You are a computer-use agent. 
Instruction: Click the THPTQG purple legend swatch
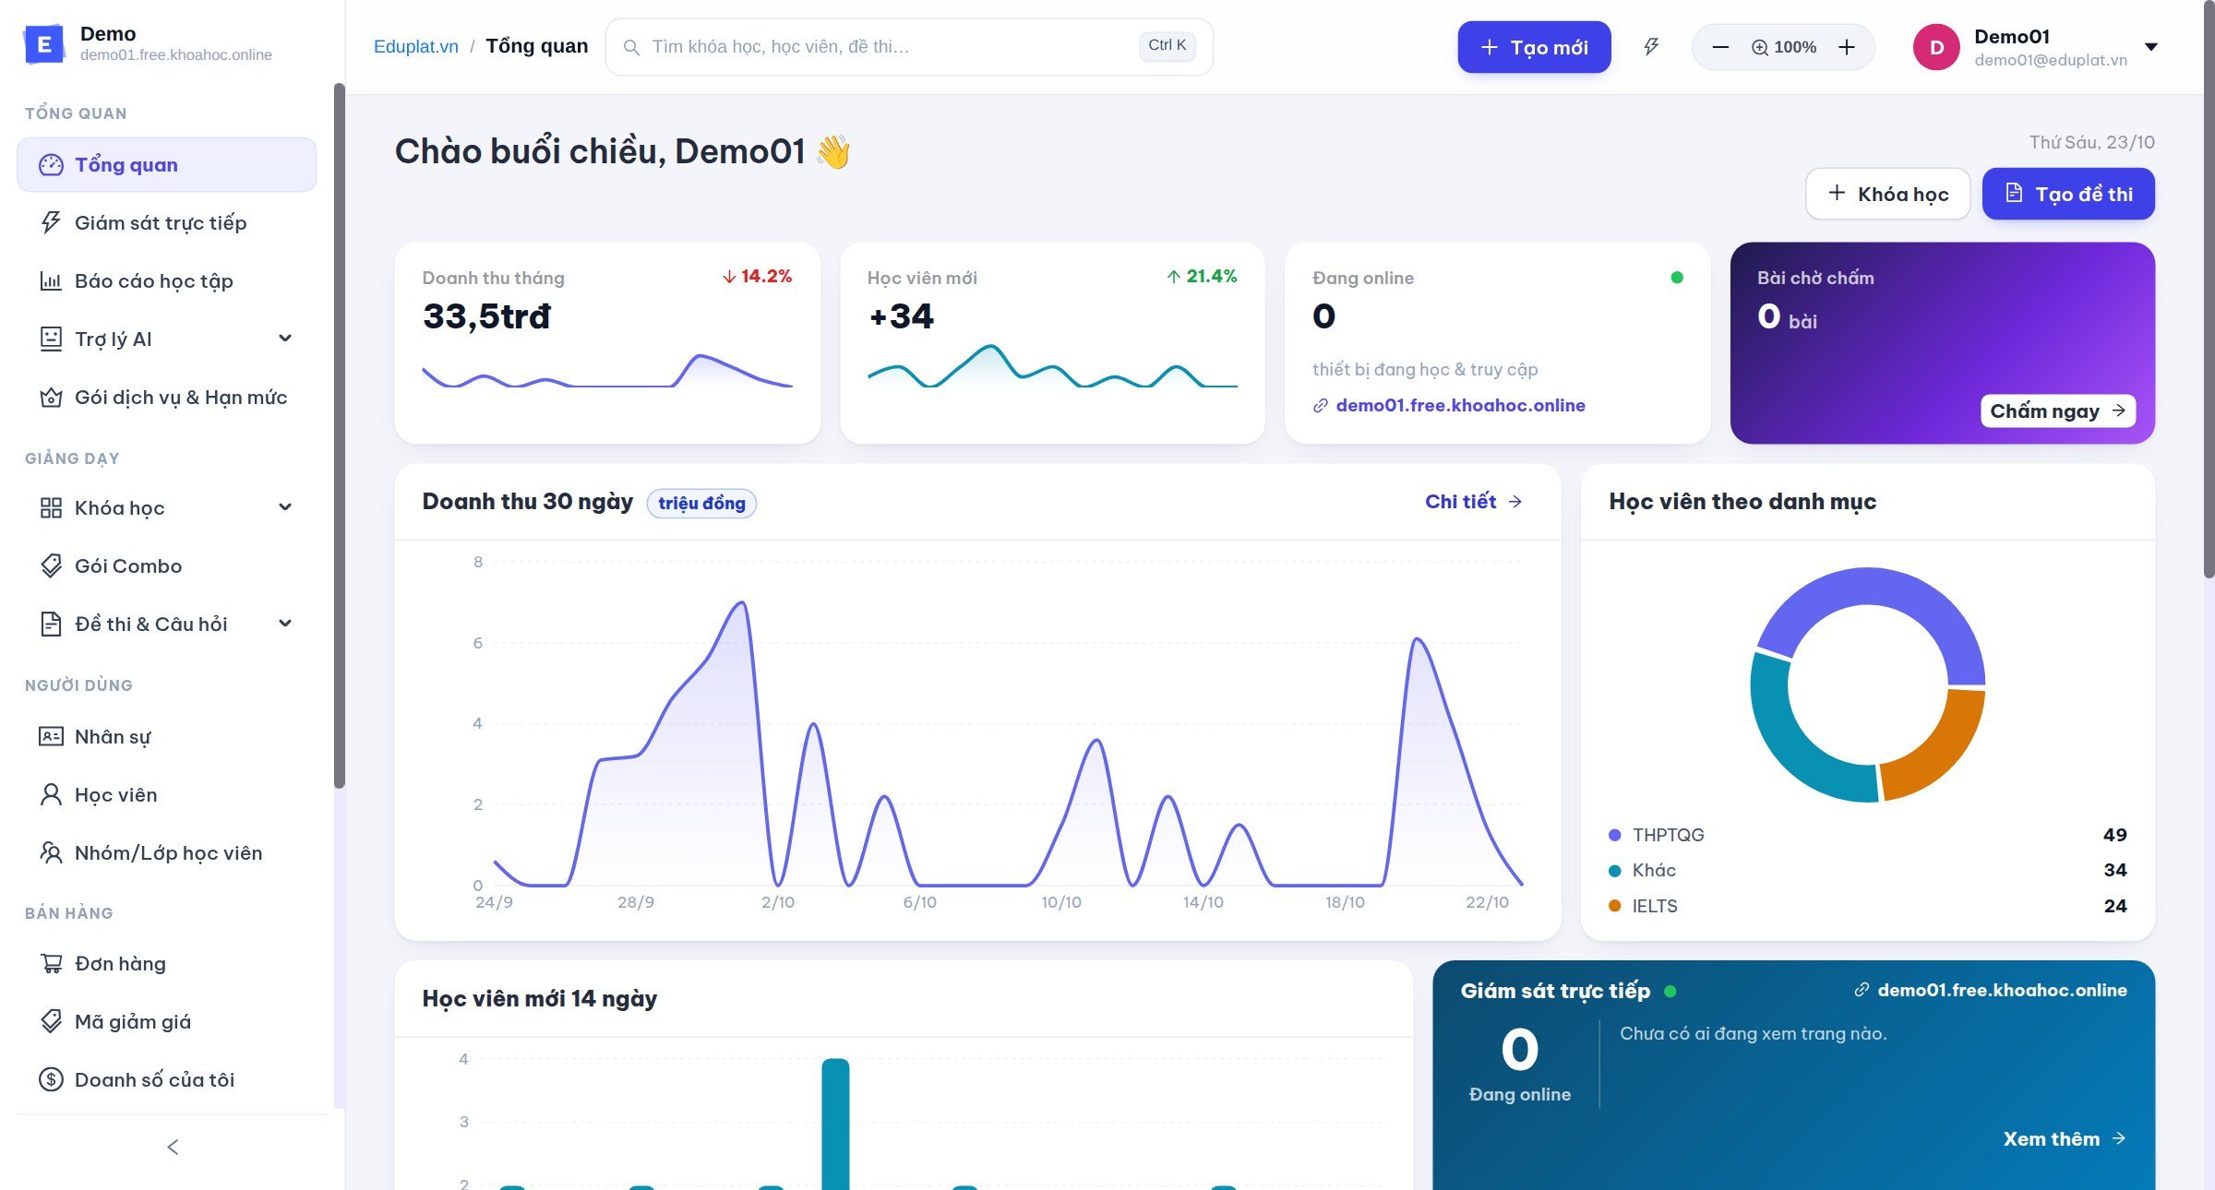click(x=1615, y=835)
